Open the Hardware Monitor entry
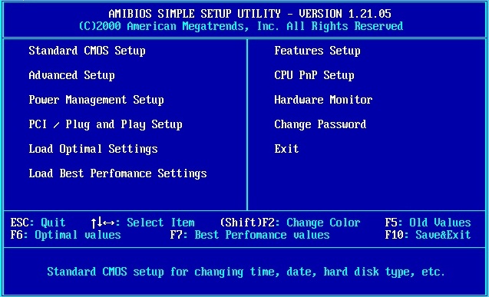 point(323,100)
